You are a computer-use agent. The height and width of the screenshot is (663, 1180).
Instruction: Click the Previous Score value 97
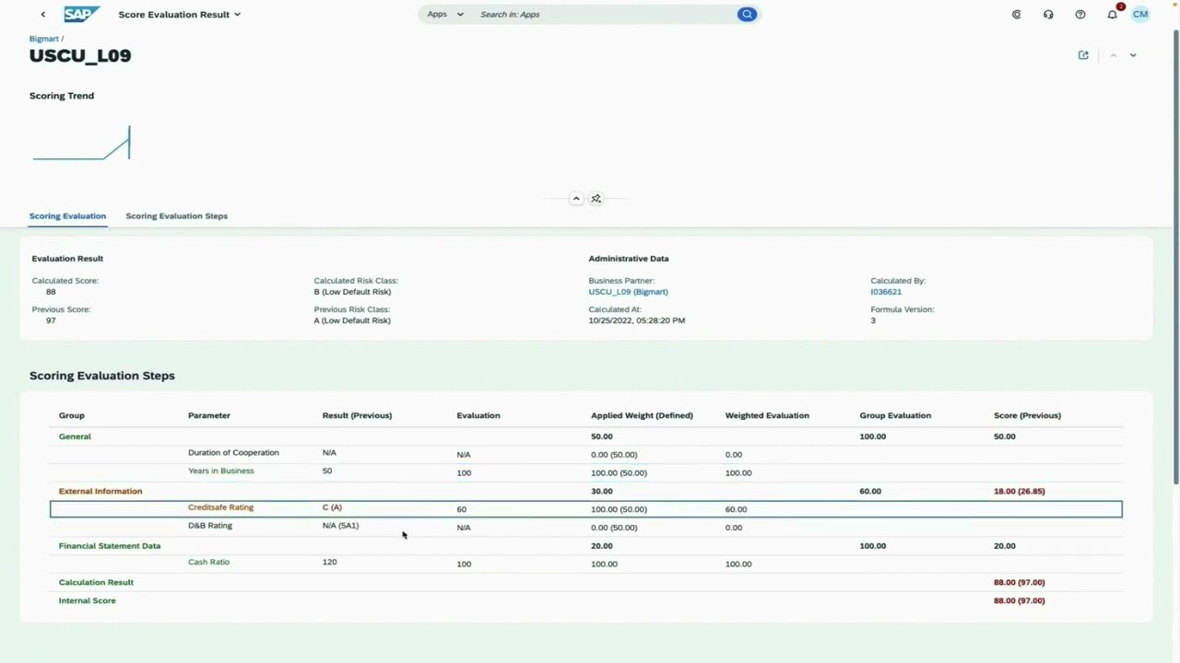tap(51, 320)
